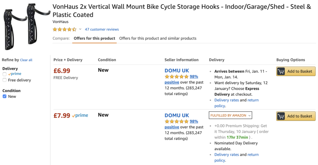This screenshot has height=165, width=318.
Task: Click seller star rating in the second offer
Action: [176, 121]
